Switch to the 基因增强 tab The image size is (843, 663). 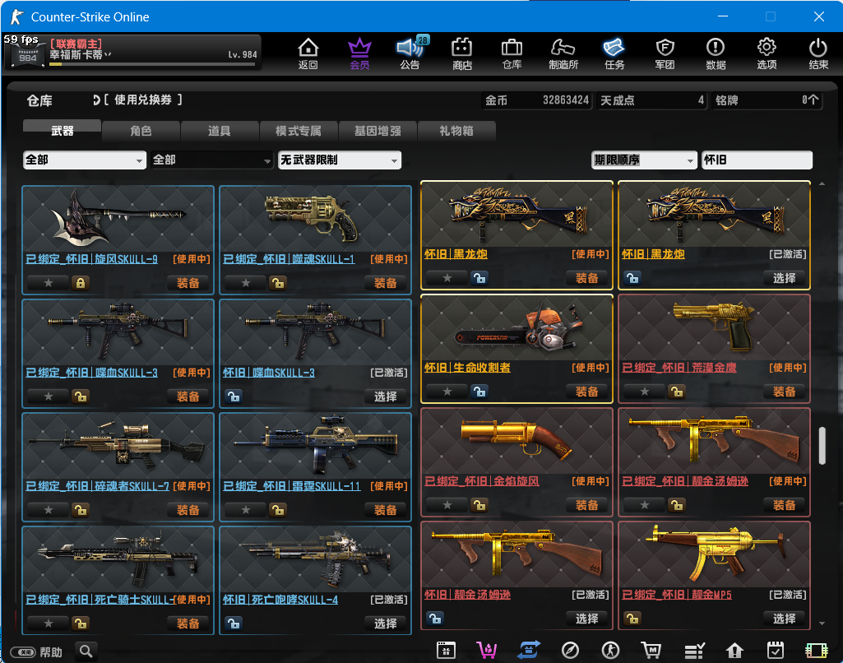[x=378, y=131]
